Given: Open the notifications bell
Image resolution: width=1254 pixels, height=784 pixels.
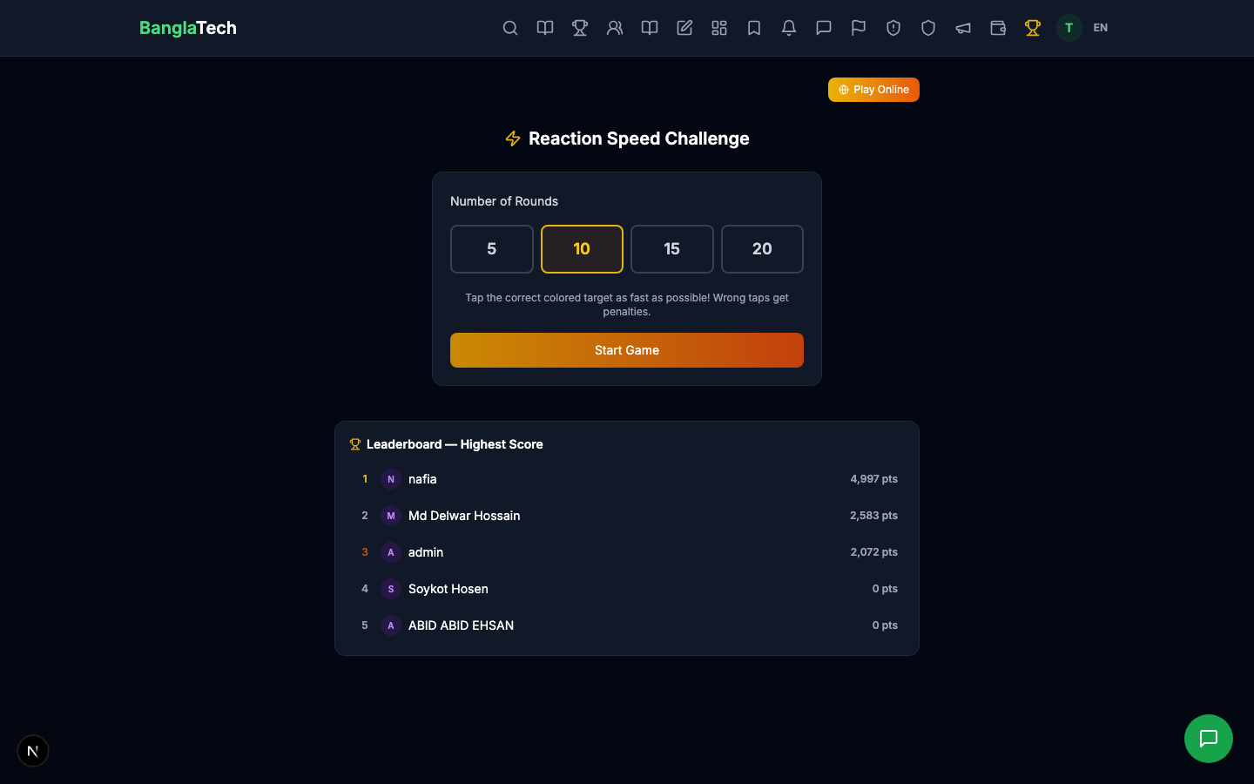Looking at the screenshot, I should [x=789, y=28].
